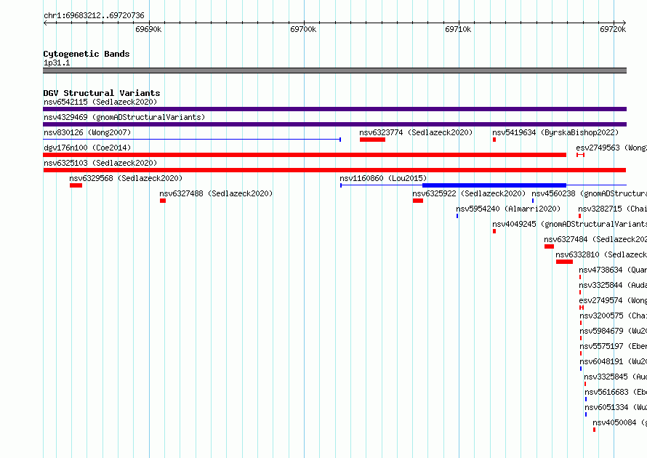Open the nsv6048191 variant label
Image resolution: width=647 pixels, height=458 pixels.
pos(613,361)
